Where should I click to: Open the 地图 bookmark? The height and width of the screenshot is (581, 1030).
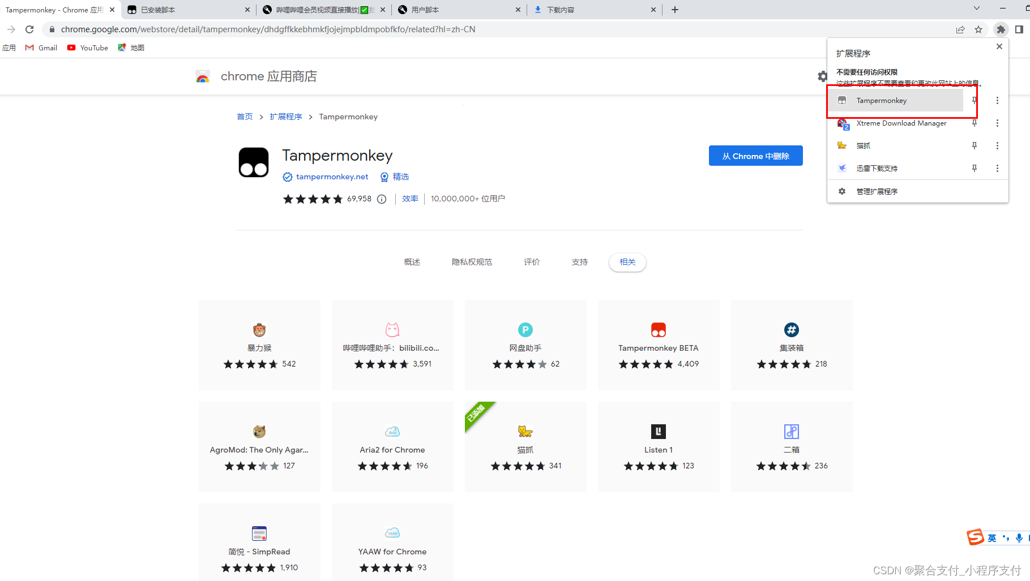click(131, 48)
